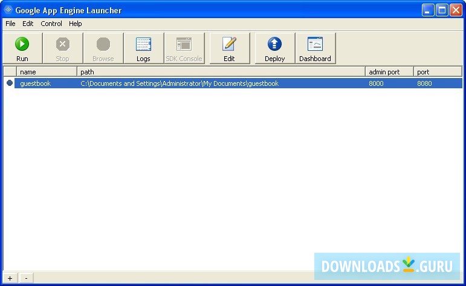Screen dimensions: 466x286
Task: Click the disabled Stop toolbar button
Action: point(63,48)
